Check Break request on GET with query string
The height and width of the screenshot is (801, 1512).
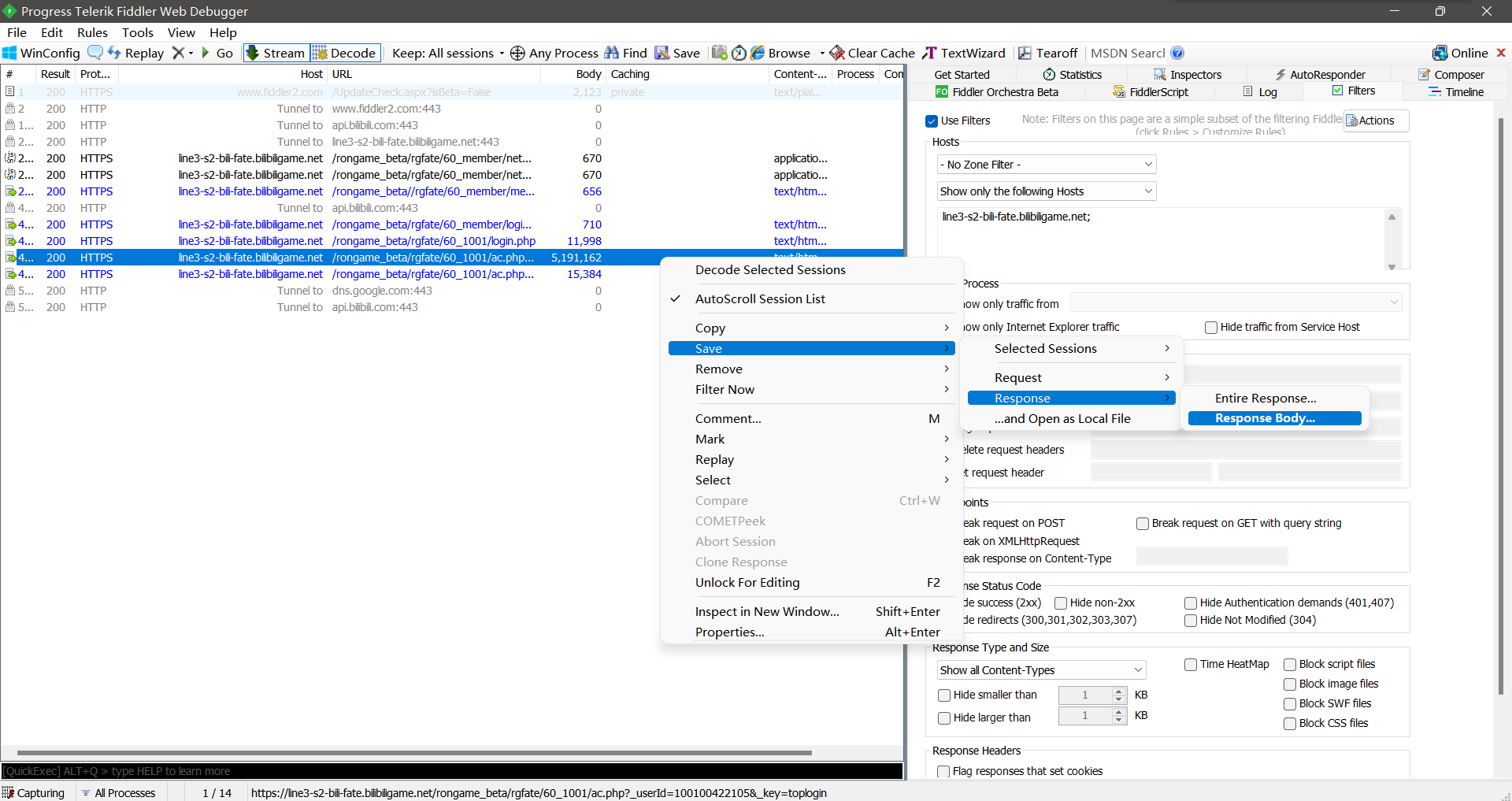(x=1143, y=524)
